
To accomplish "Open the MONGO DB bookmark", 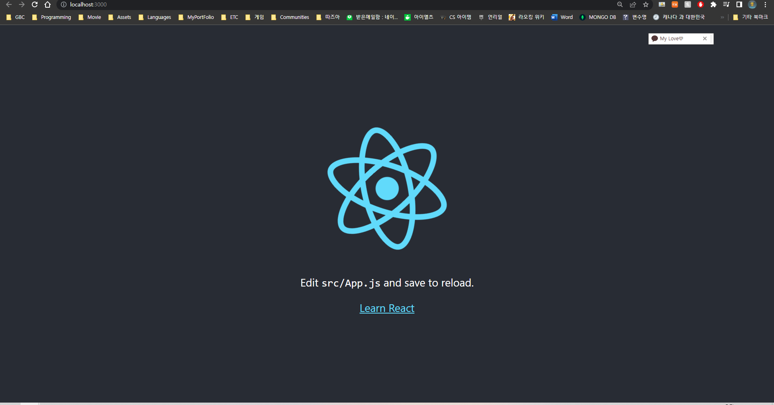I will click(598, 17).
